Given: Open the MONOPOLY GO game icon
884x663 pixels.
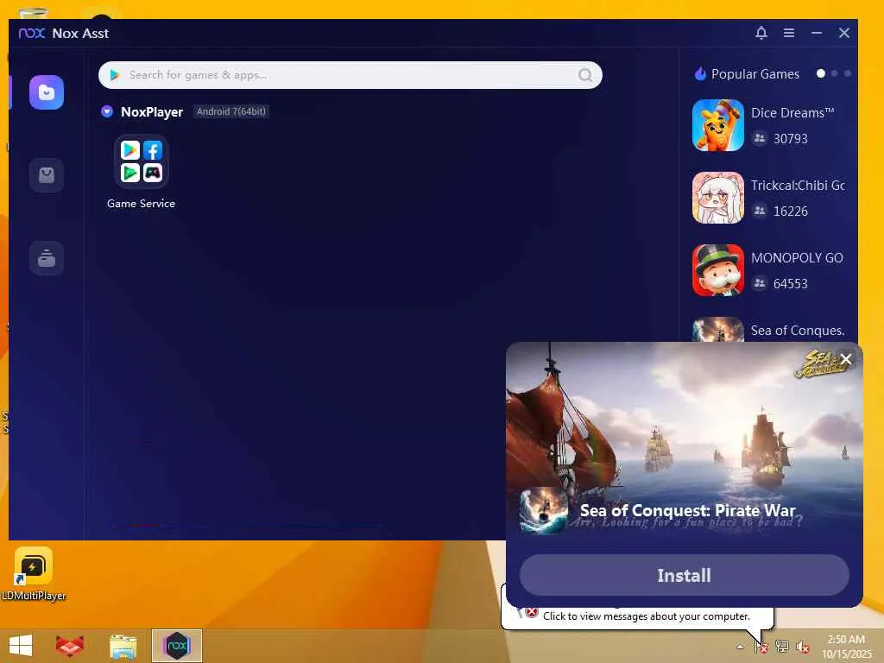Looking at the screenshot, I should pyautogui.click(x=717, y=270).
